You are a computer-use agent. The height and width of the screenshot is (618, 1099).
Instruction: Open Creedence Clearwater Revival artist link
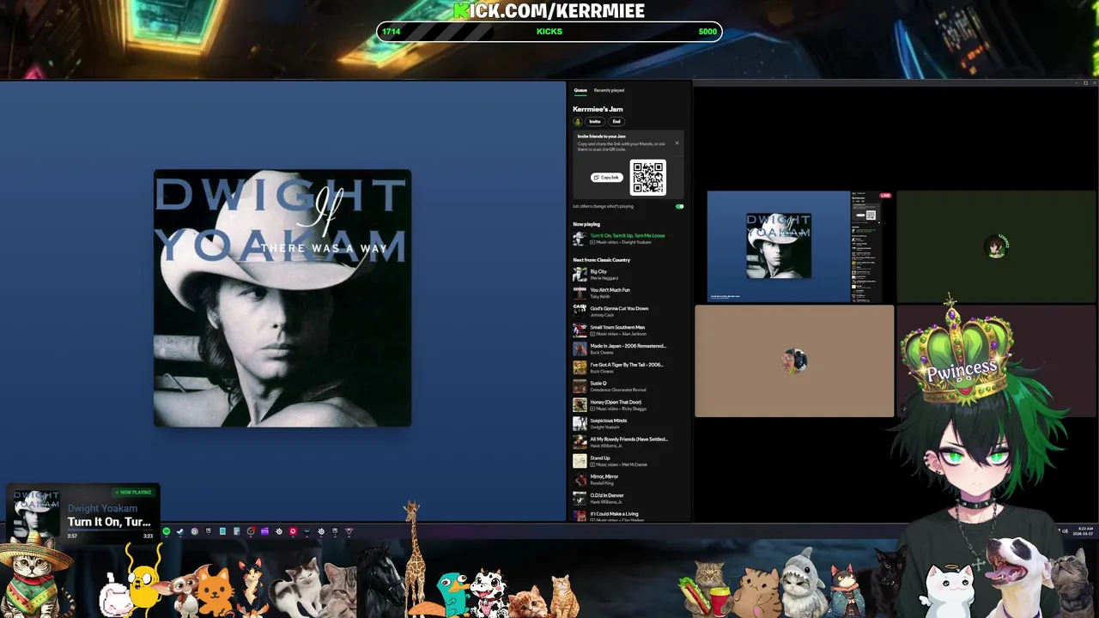click(618, 390)
